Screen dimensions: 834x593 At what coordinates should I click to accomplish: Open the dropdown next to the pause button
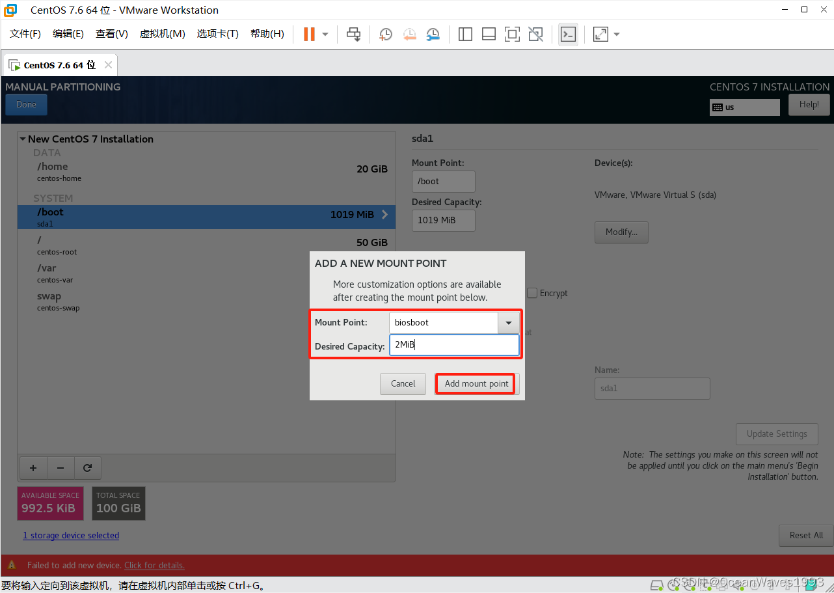325,34
